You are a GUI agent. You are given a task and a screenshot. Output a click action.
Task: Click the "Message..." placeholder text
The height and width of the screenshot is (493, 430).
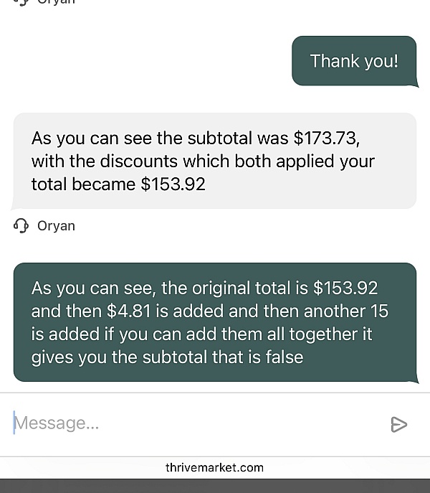pyautogui.click(x=57, y=423)
